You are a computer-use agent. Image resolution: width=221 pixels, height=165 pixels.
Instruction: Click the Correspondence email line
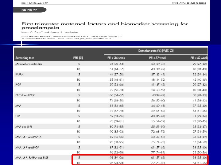67,38
